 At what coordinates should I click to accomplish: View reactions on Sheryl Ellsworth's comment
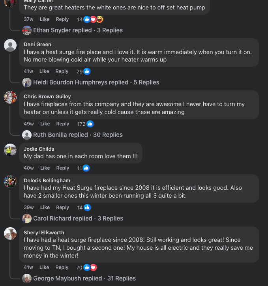click(x=87, y=267)
